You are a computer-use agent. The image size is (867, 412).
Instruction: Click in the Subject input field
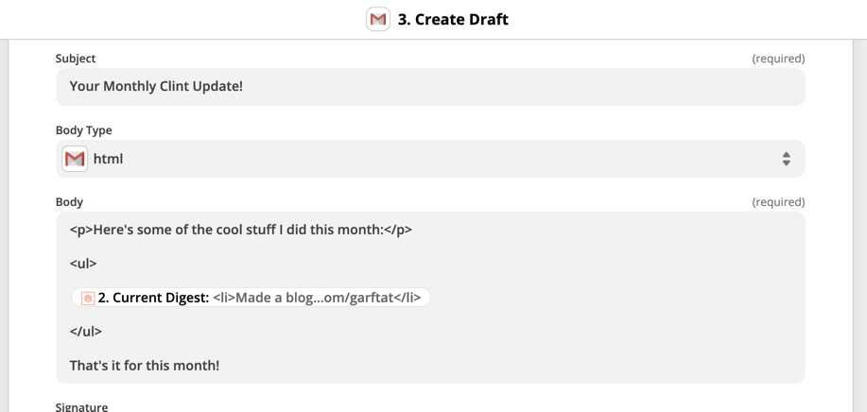coord(430,87)
